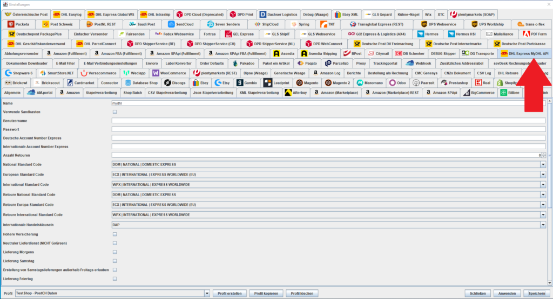Close settings with Schließen button
This screenshot has height=299, width=553.
pos(477,294)
